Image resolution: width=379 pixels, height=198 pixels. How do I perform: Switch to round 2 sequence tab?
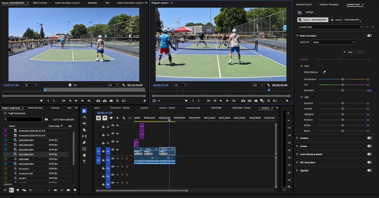144,108
